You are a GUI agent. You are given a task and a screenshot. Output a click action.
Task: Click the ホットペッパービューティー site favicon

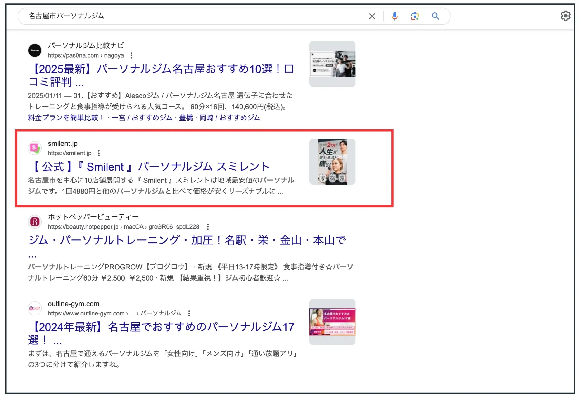(x=35, y=222)
